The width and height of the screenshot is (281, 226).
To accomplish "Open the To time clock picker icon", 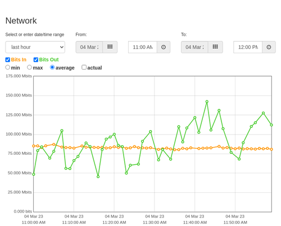I will 269,47.
